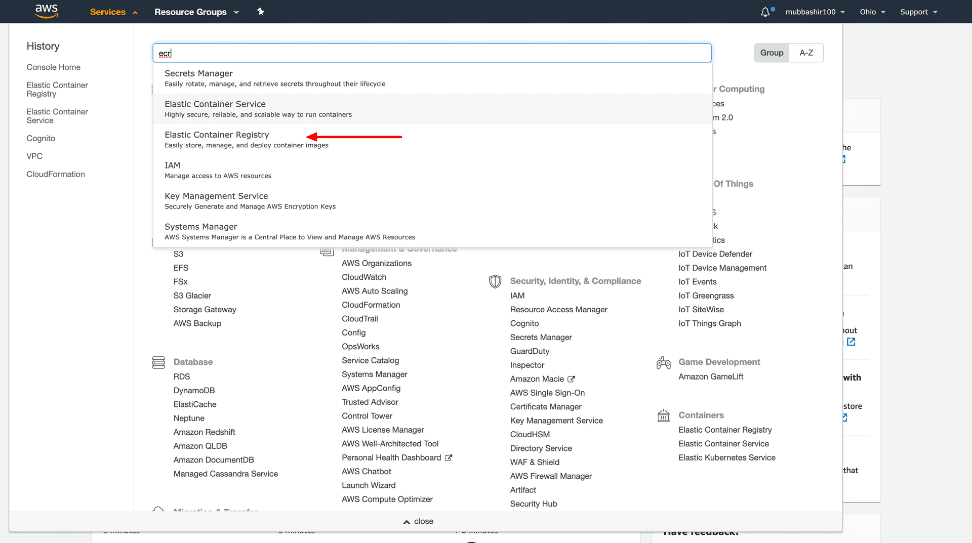Open IoT Greengrass service

coord(706,296)
